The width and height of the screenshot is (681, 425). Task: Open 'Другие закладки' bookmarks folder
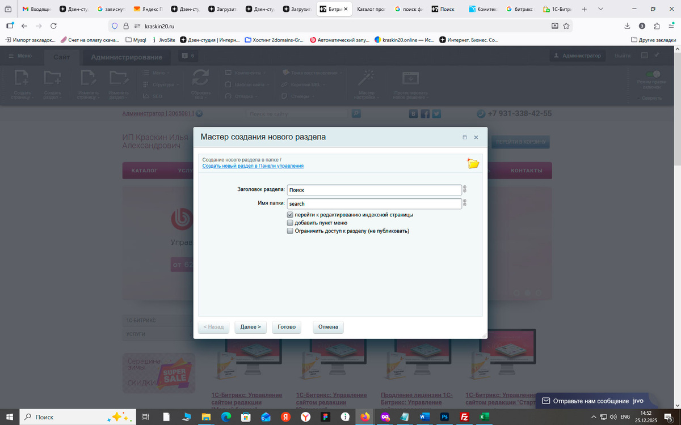coord(654,40)
